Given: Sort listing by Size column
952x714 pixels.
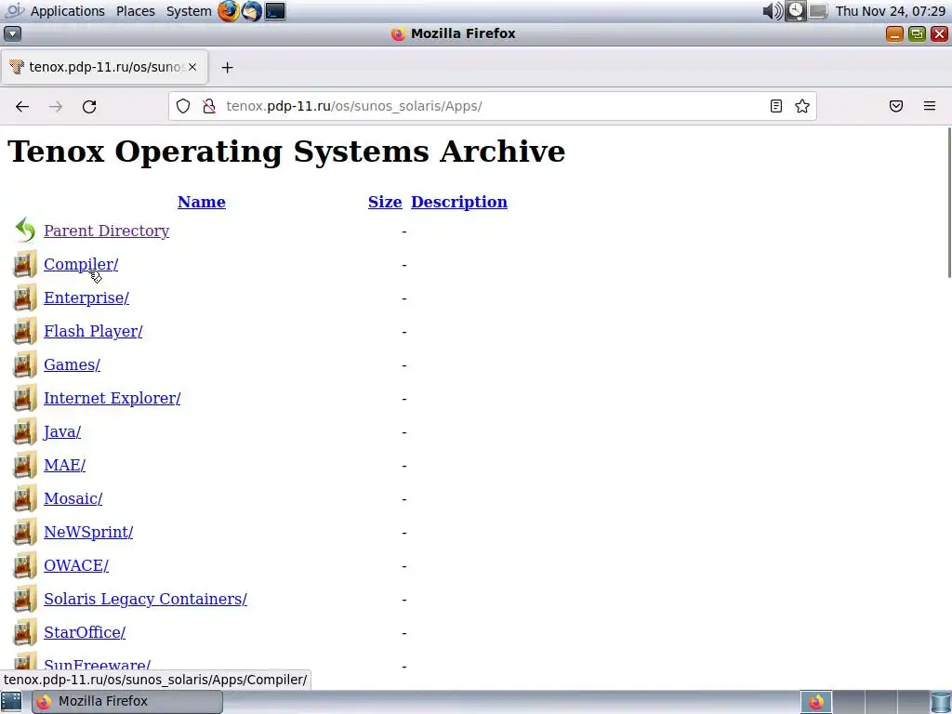Looking at the screenshot, I should (385, 202).
